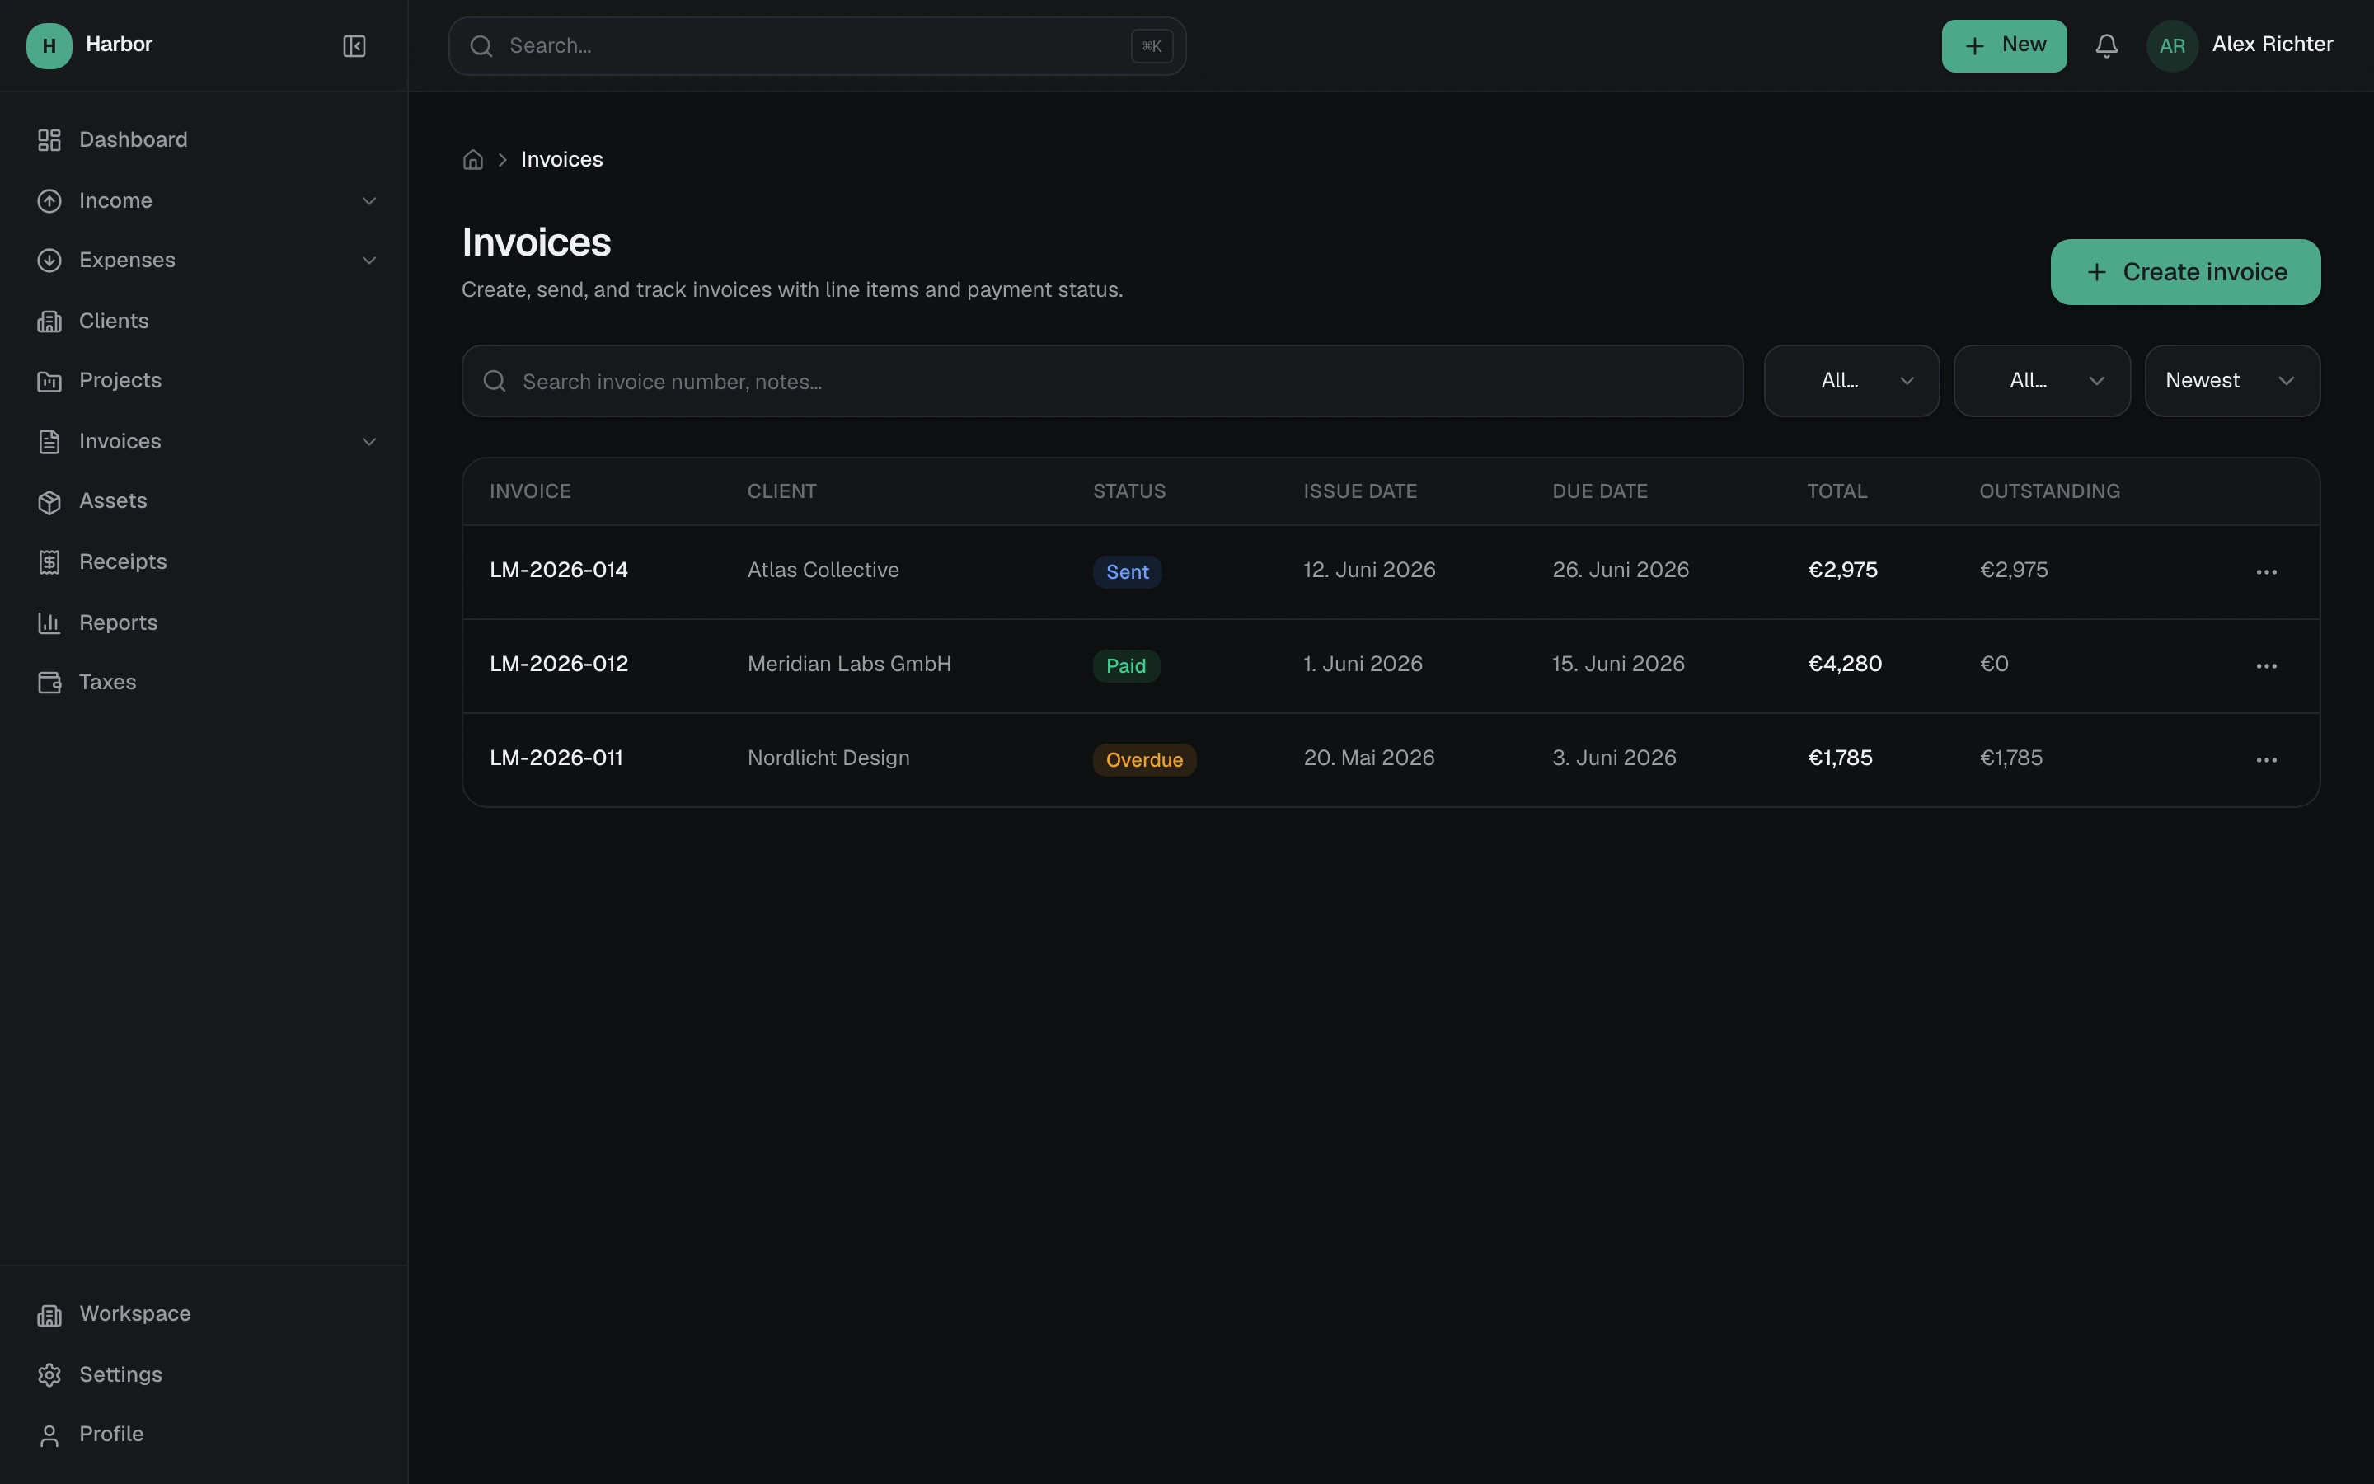
Task: Click the Projects folder icon
Action: (49, 382)
